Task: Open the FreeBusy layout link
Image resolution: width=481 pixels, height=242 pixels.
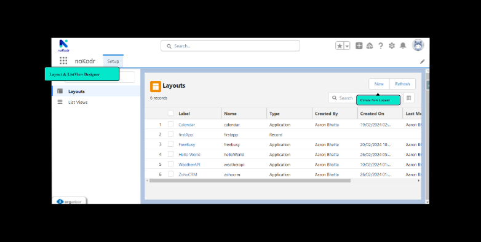Action: click(x=187, y=144)
